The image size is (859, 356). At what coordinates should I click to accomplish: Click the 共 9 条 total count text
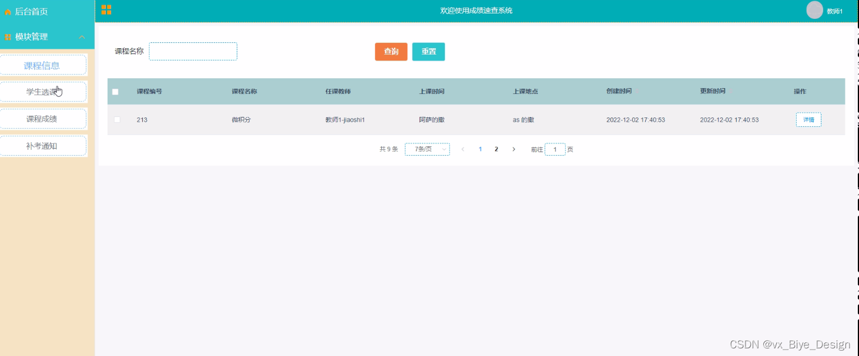pyautogui.click(x=389, y=149)
